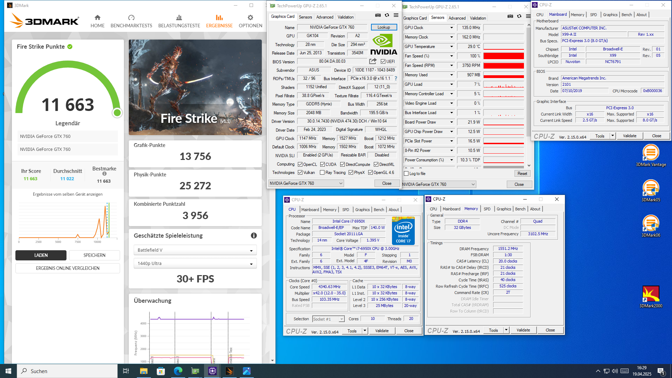Open the 3DMark06 desktop shortcut
Screen dimensions: 672x378
pyautogui.click(x=651, y=226)
